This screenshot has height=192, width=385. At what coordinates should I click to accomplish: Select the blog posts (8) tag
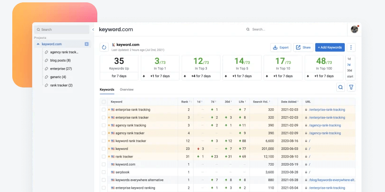60,61
